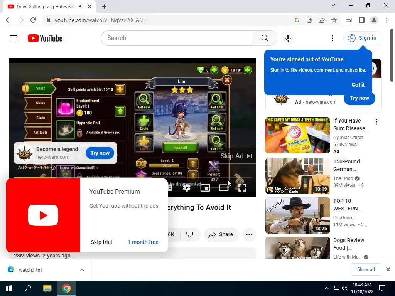Open the YouTube hamburger guide menu
This screenshot has width=395, height=296.
pyautogui.click(x=14, y=38)
